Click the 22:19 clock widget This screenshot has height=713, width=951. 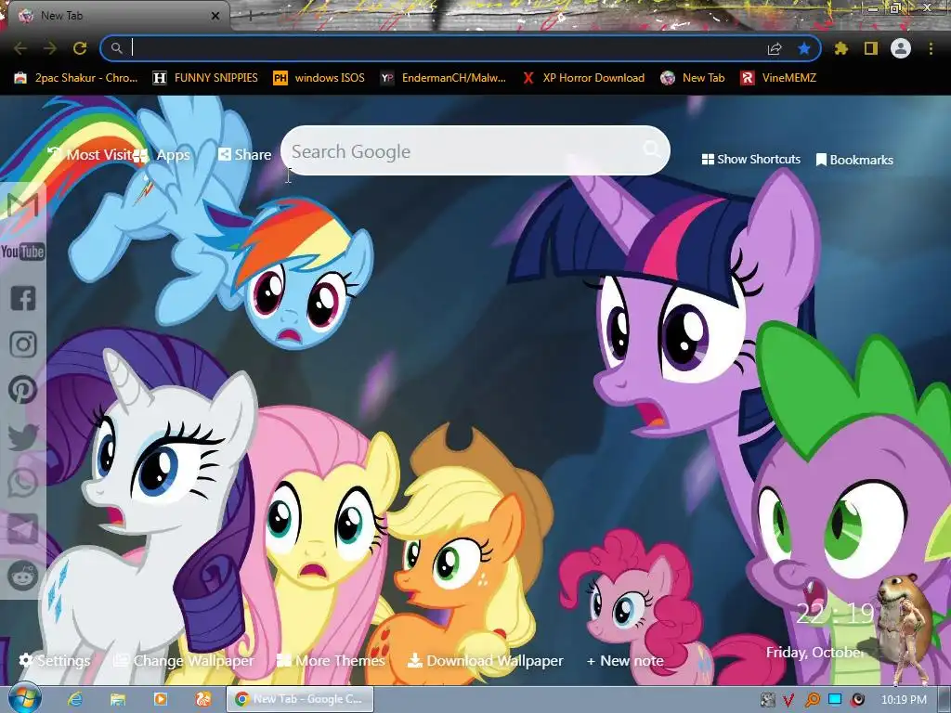(835, 614)
